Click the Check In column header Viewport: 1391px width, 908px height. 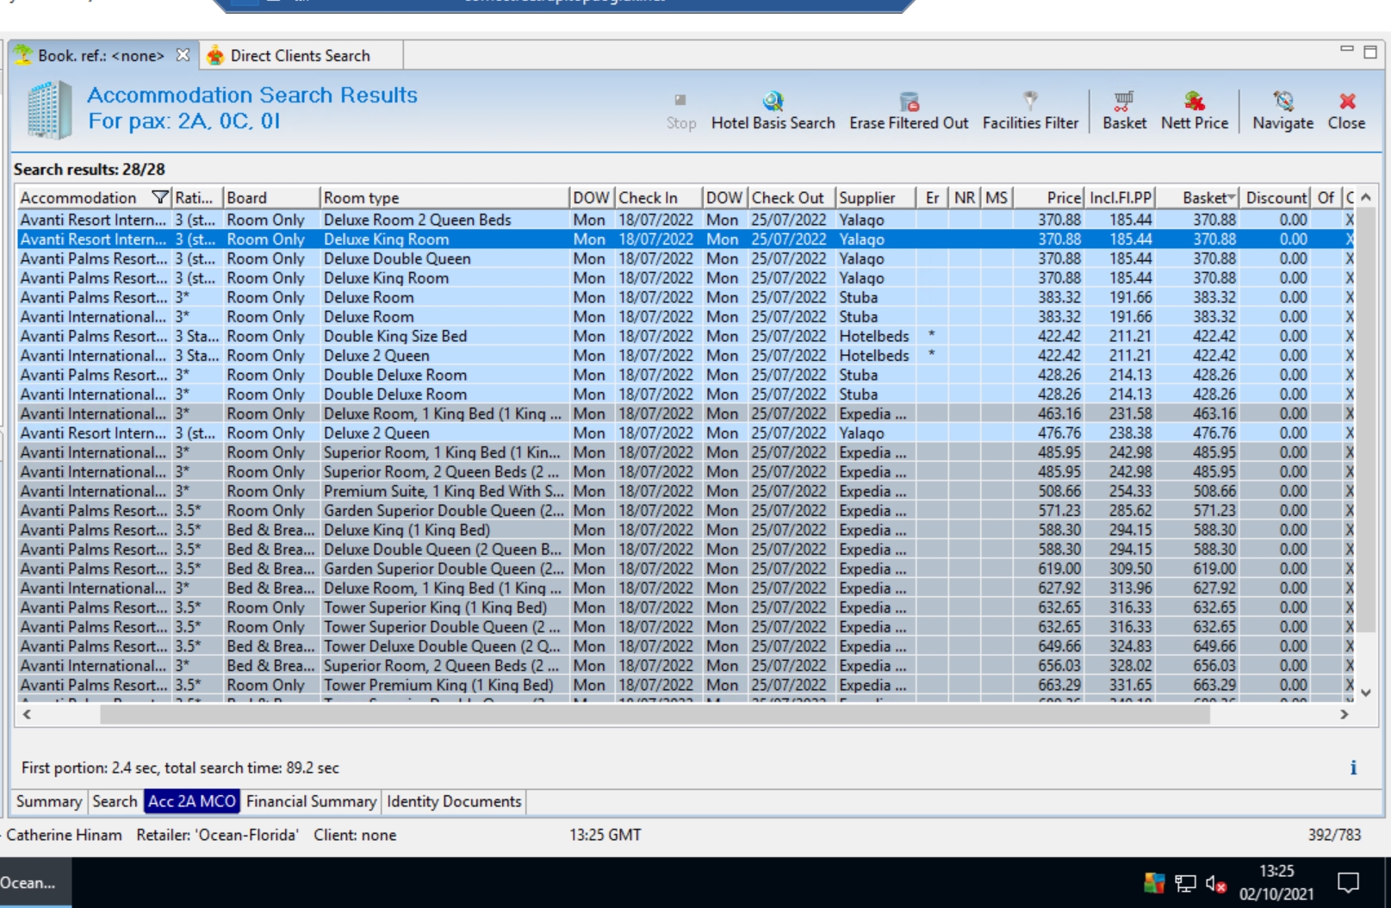(658, 197)
